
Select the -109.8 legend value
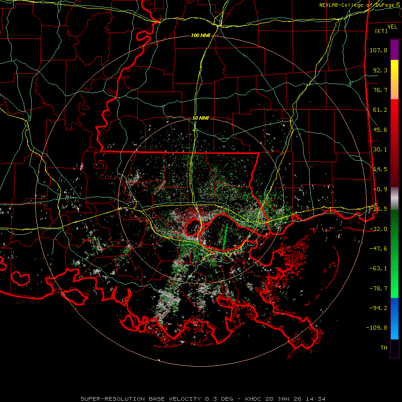click(x=377, y=328)
